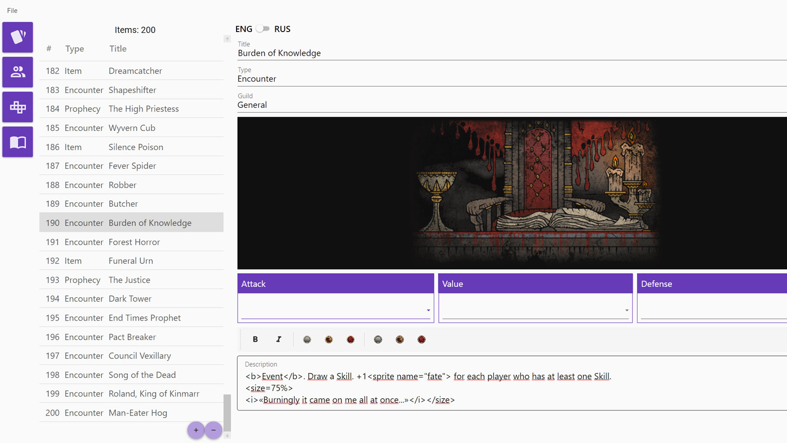Click the Guild field showing General
The image size is (787, 443).
tap(512, 105)
